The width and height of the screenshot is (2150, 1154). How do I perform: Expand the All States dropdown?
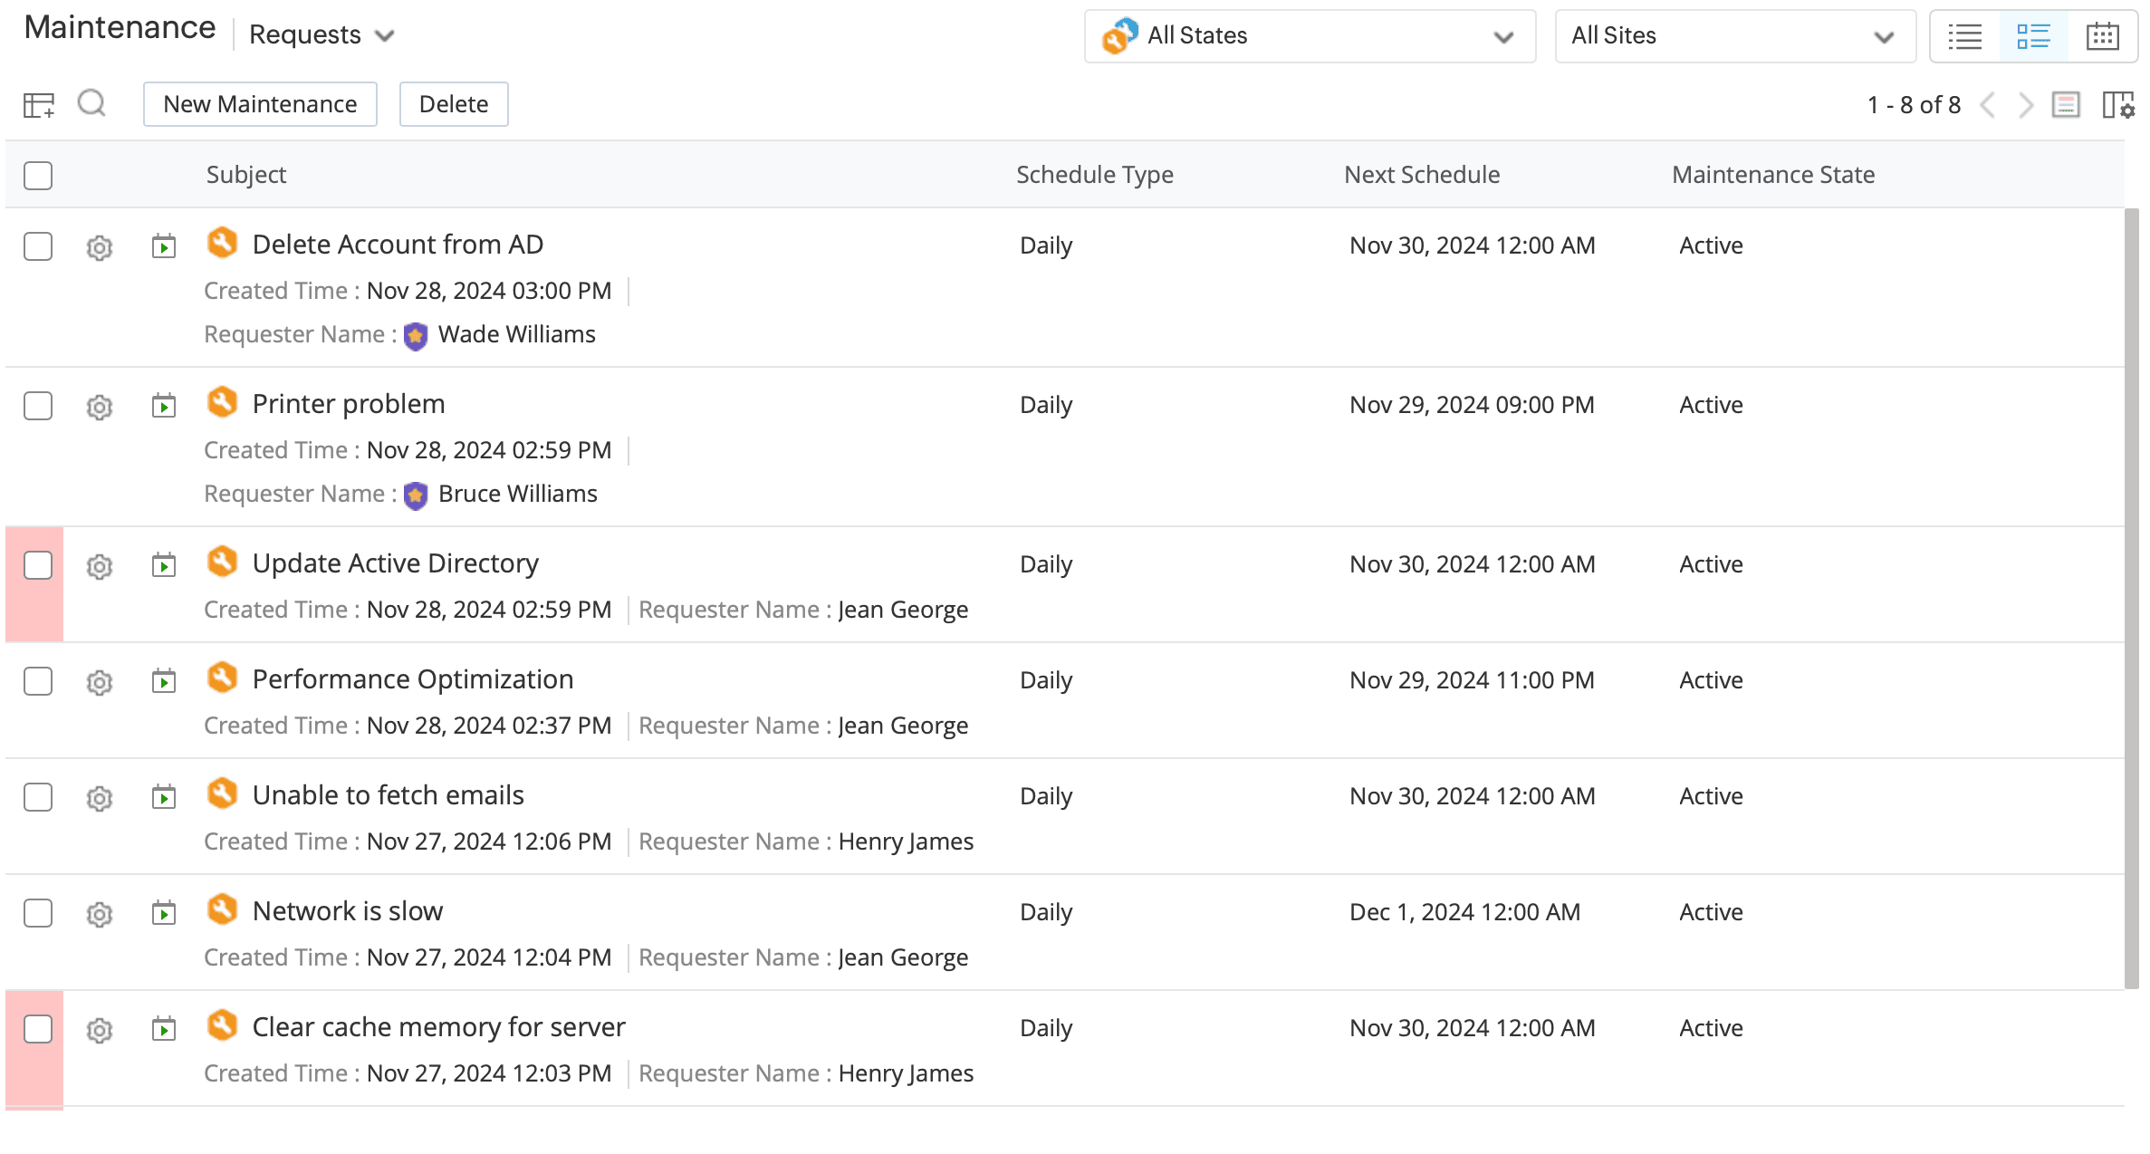click(x=1309, y=36)
